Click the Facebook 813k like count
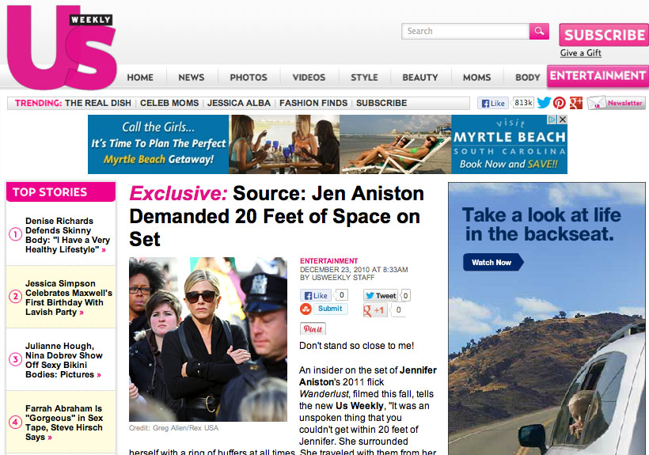Viewport: 649px width, 455px height. [x=523, y=103]
